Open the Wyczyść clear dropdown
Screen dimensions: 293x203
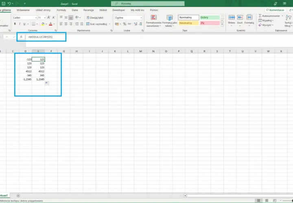coord(266,25)
